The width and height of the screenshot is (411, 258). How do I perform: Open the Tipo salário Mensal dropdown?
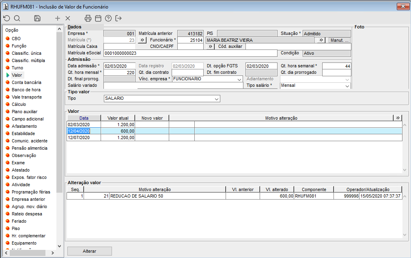point(347,86)
